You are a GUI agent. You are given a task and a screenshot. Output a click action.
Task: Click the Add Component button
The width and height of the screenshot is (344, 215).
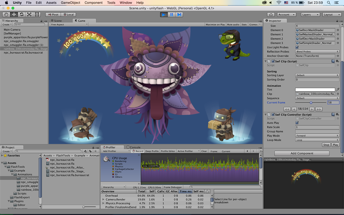coord(302,153)
